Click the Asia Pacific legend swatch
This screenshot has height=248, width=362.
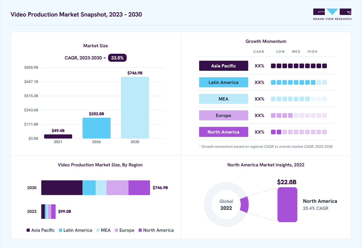coord(28,230)
